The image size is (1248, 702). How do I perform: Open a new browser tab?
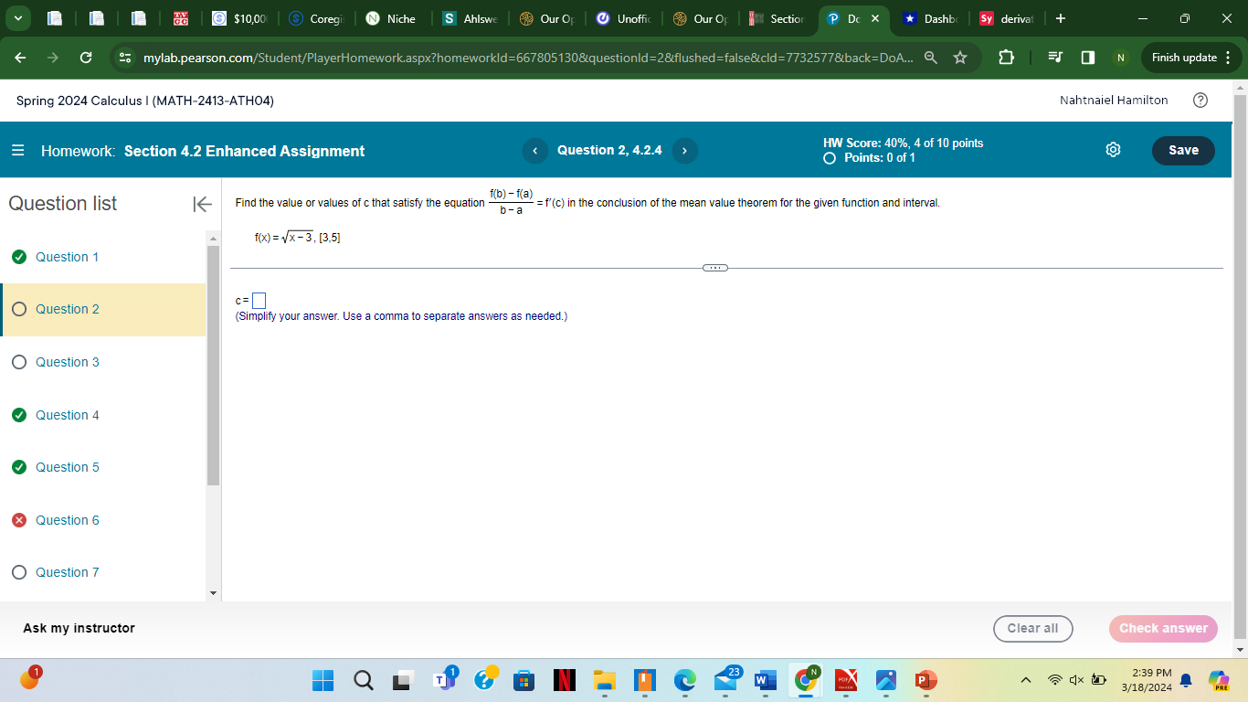1060,18
